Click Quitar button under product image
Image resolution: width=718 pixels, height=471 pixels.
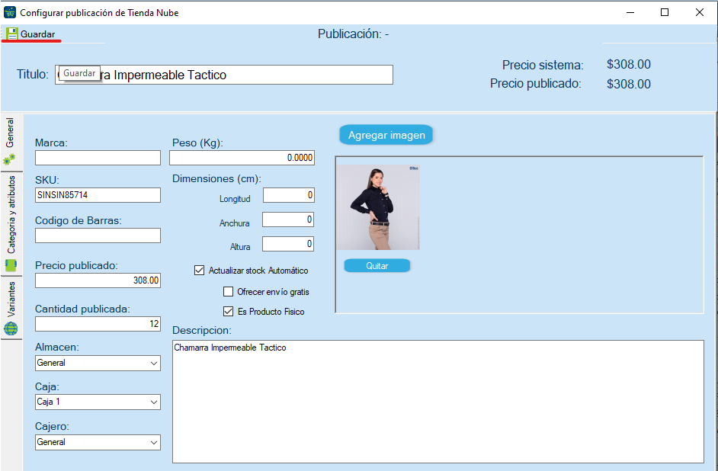click(x=377, y=265)
